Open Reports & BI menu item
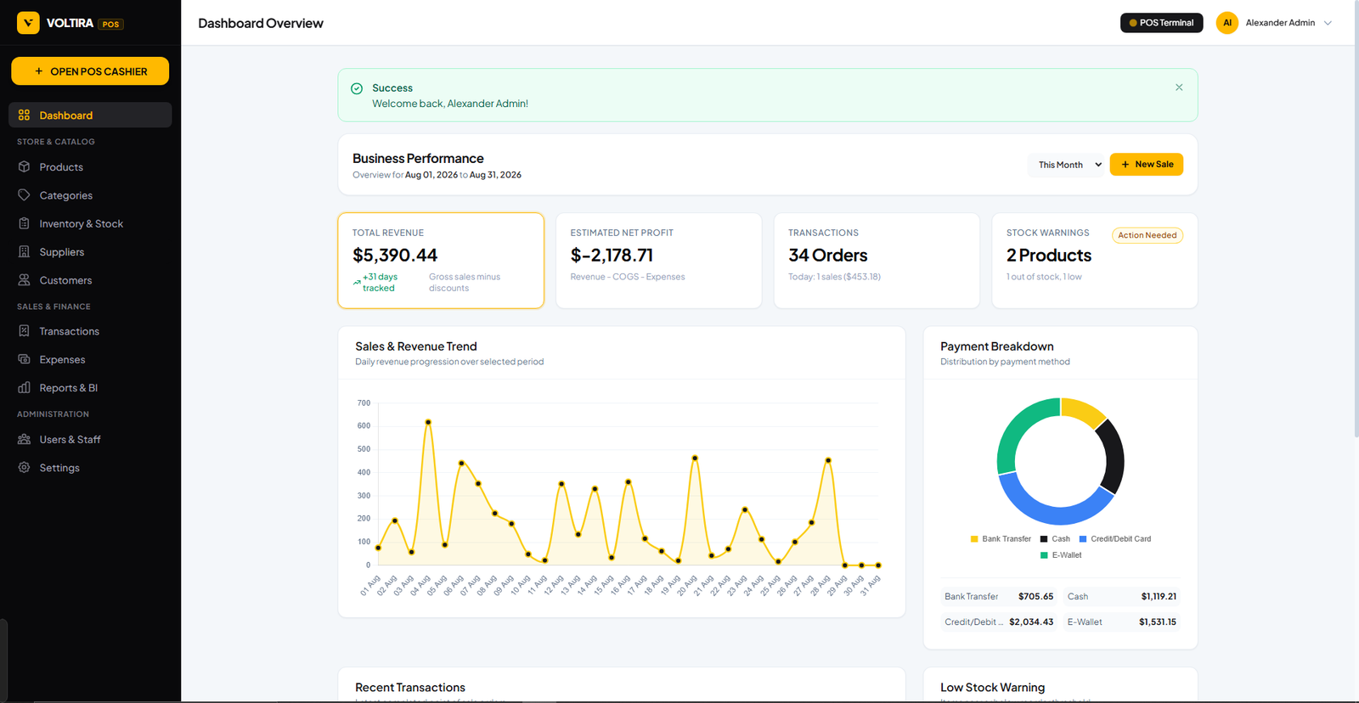The width and height of the screenshot is (1359, 703). [90, 387]
